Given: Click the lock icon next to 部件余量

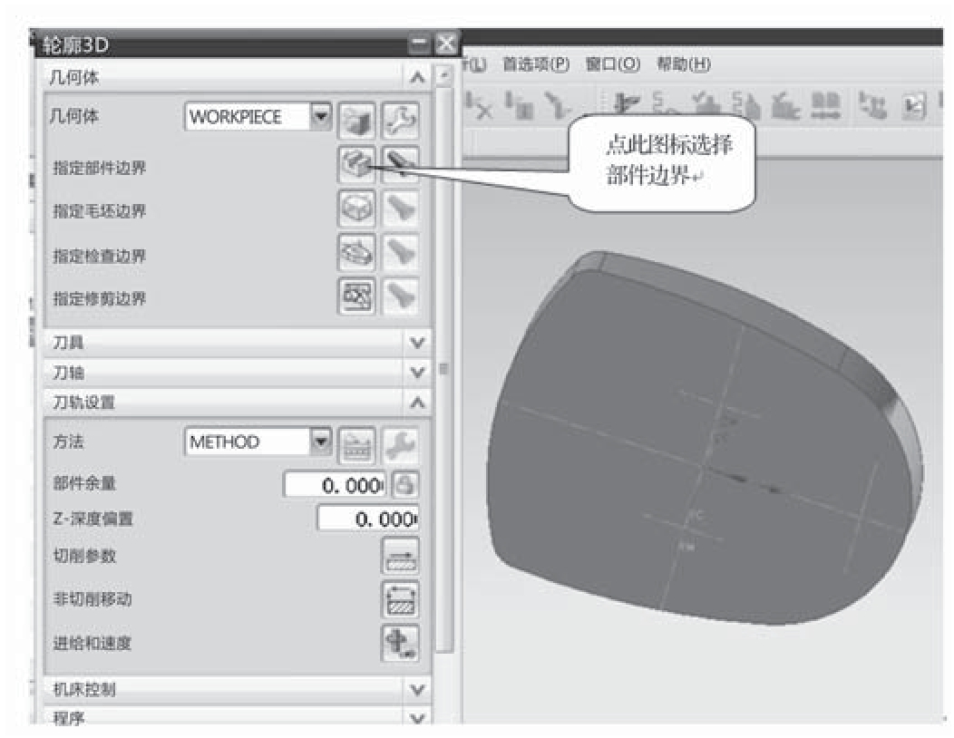Looking at the screenshot, I should [405, 485].
